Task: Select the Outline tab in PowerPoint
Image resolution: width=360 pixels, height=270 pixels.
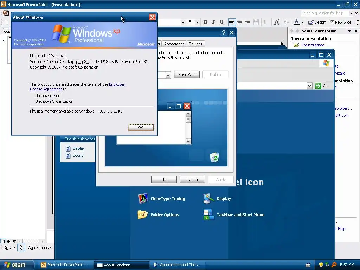Action: tap(7, 31)
